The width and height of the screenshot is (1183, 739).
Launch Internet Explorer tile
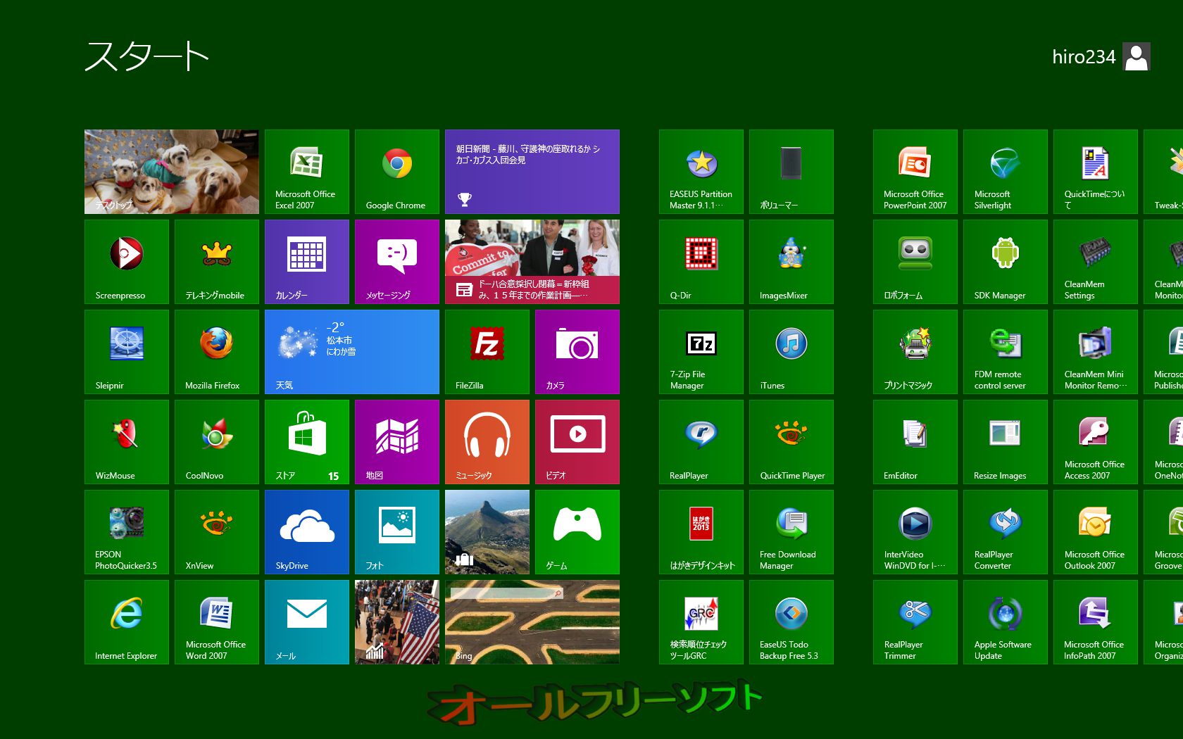click(x=127, y=622)
